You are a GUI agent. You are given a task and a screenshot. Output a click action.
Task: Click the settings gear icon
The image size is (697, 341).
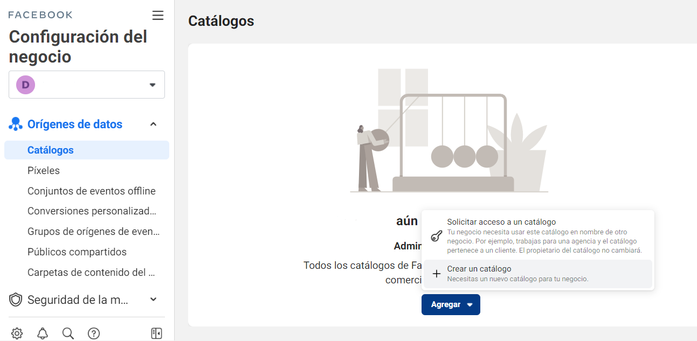(x=17, y=333)
